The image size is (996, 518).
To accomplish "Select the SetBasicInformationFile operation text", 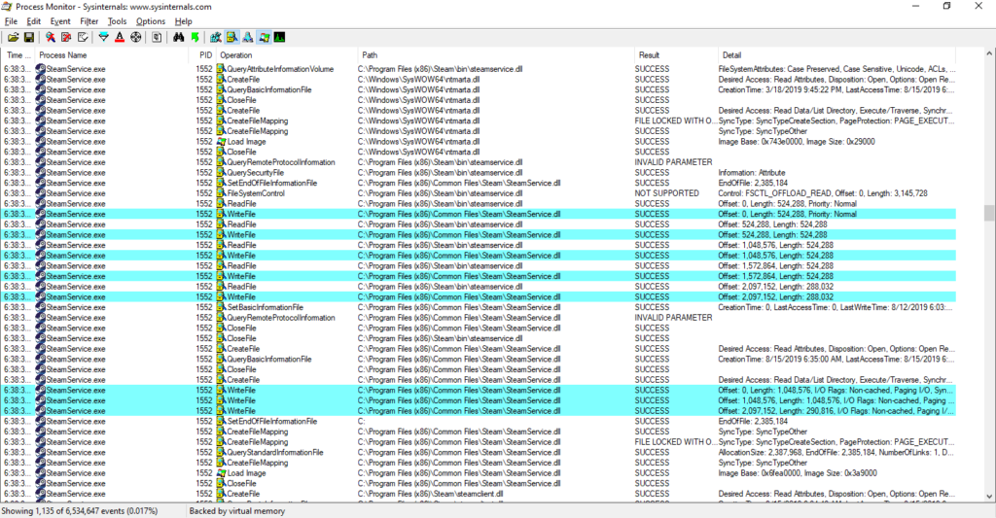I will [x=265, y=307].
